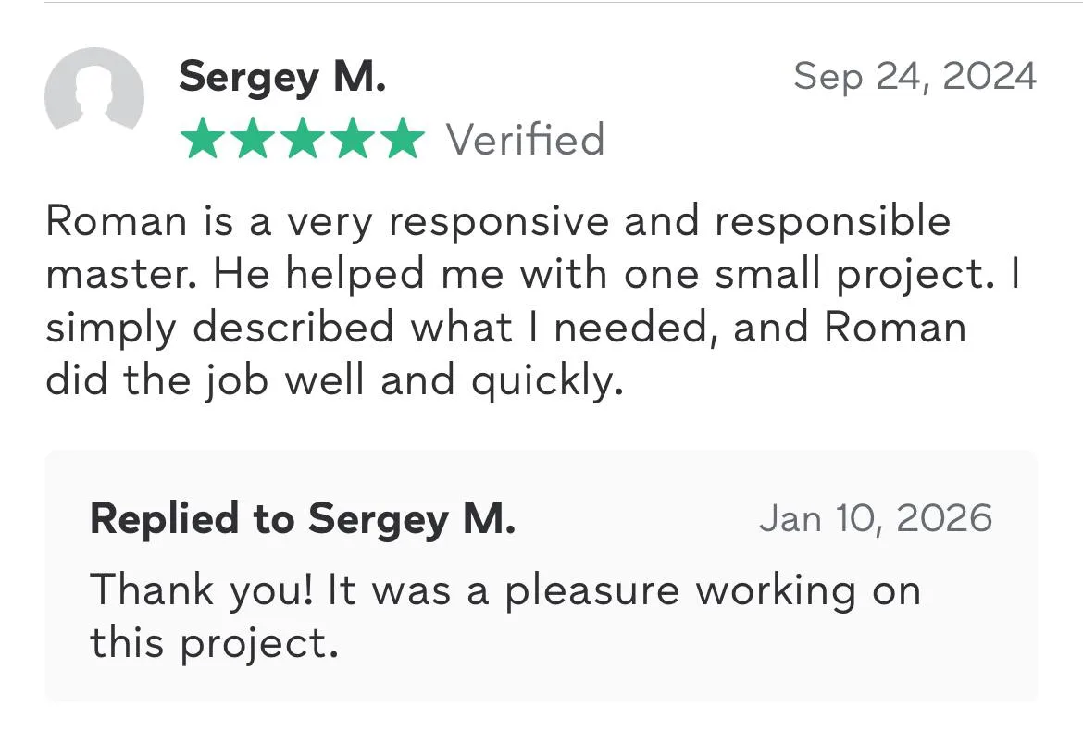Click the first green rating star
Viewport: 1083px width, 744px height.
coord(204,140)
